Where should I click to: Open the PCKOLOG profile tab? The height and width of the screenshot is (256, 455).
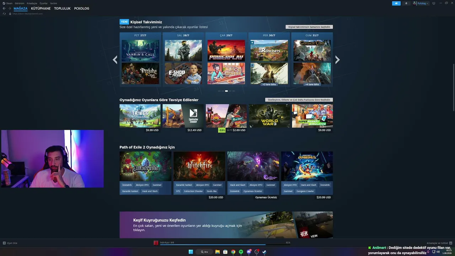click(82, 9)
